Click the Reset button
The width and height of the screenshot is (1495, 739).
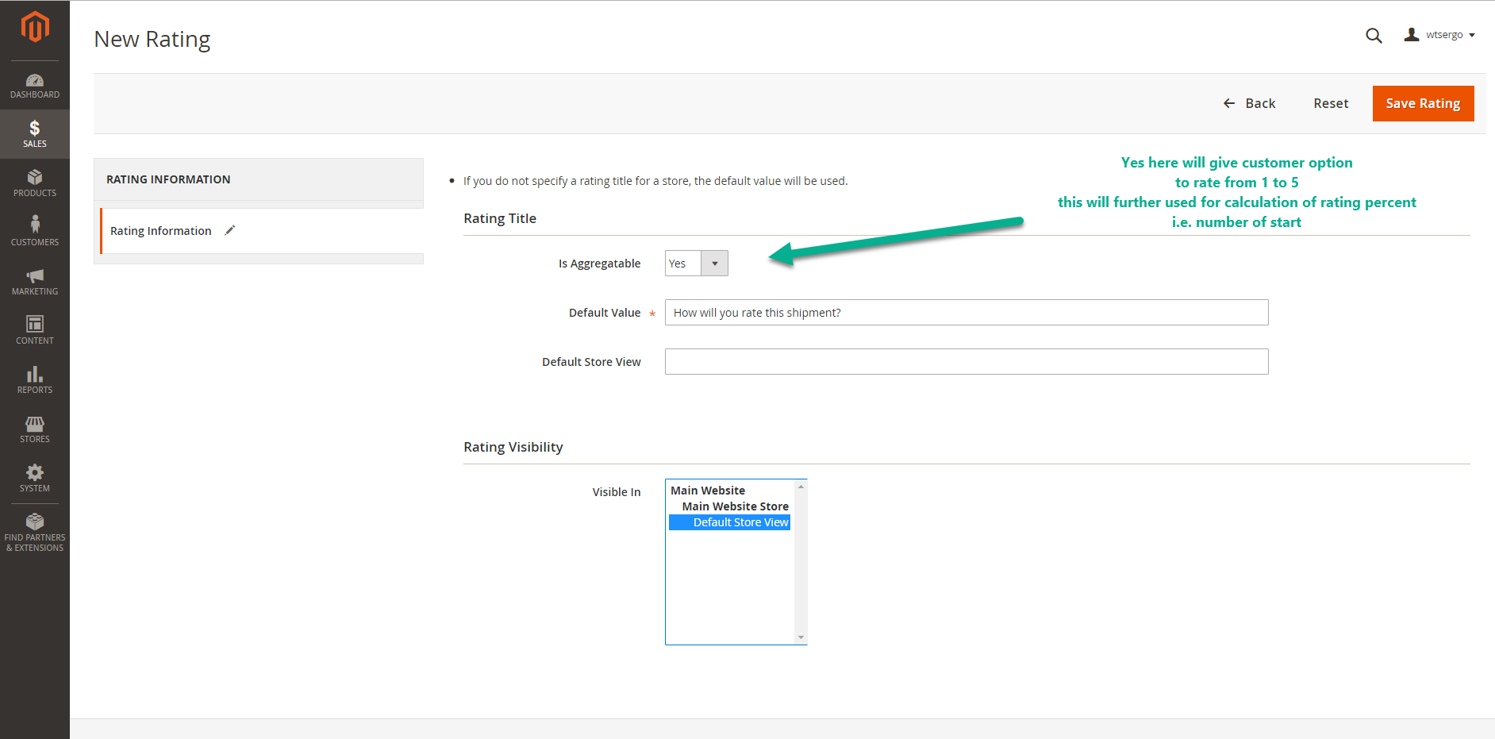pos(1331,103)
